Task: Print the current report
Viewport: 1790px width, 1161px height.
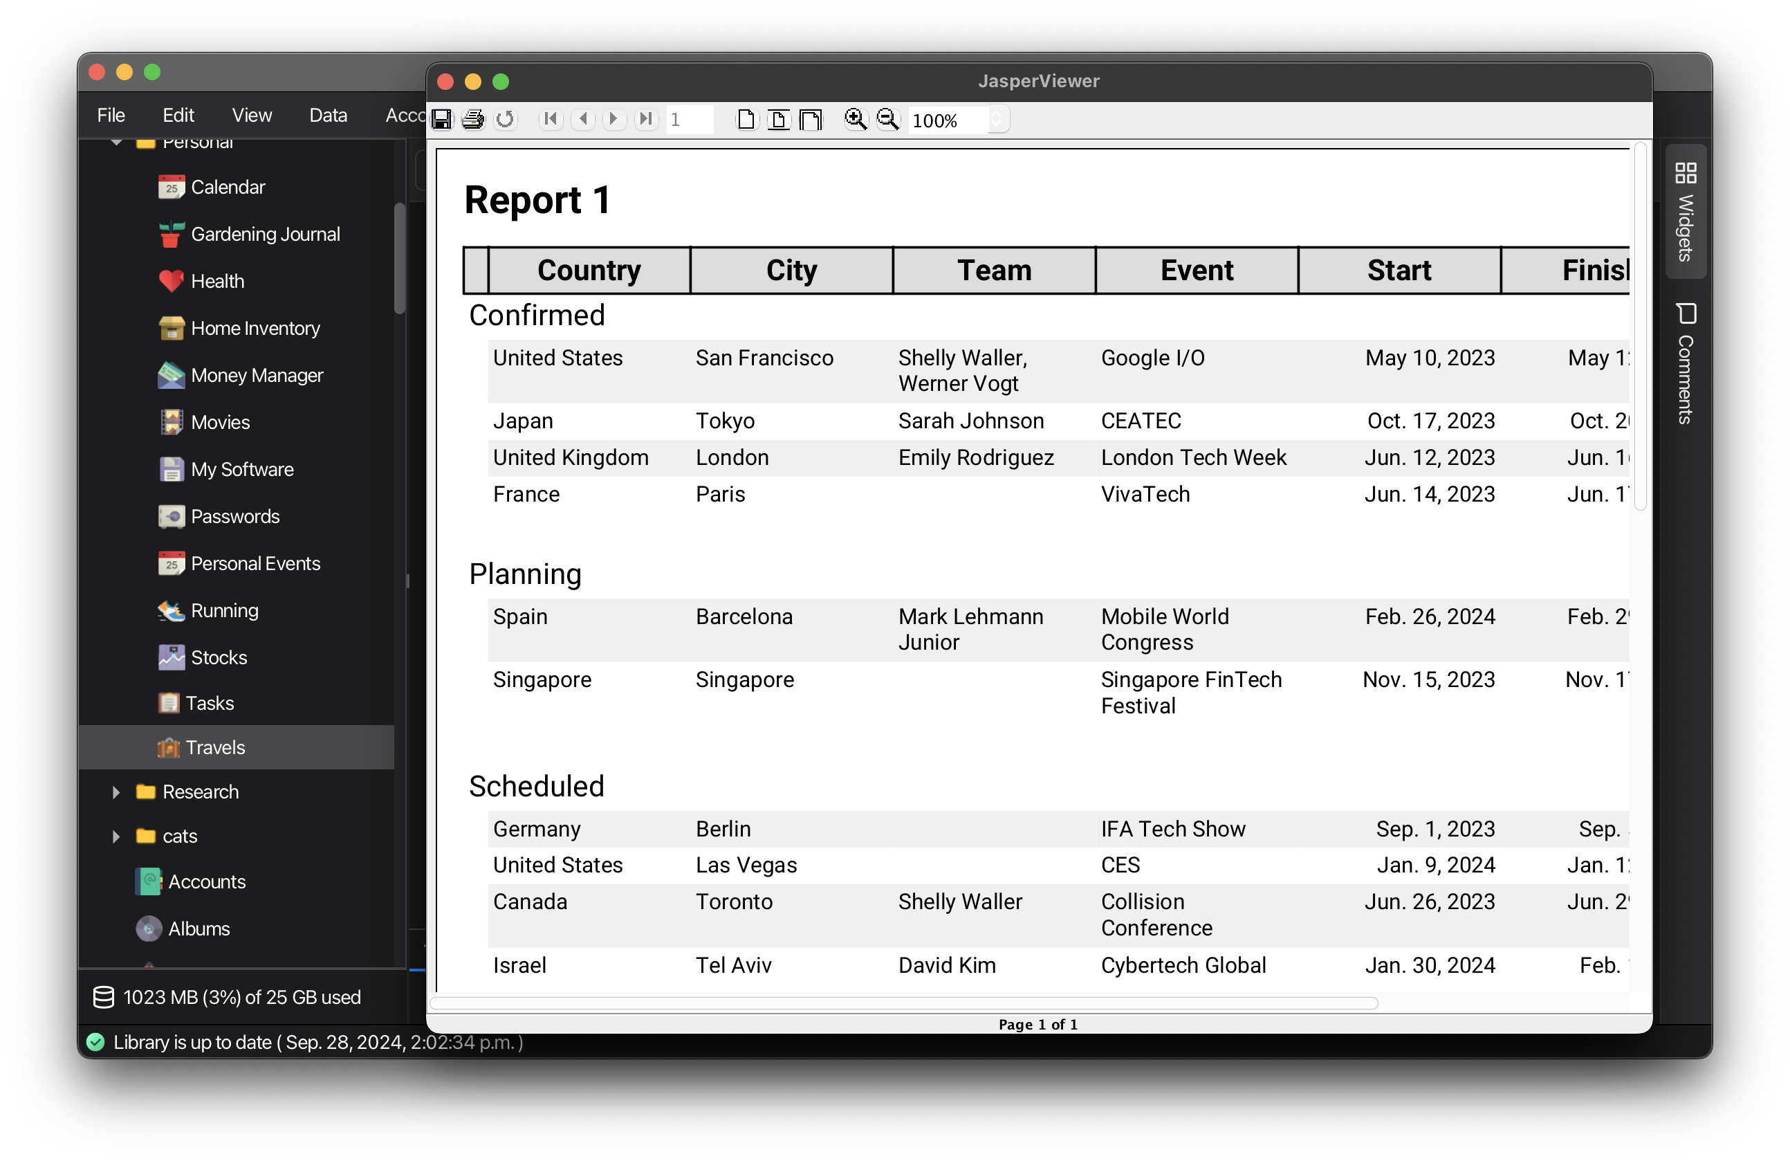Action: (x=474, y=119)
